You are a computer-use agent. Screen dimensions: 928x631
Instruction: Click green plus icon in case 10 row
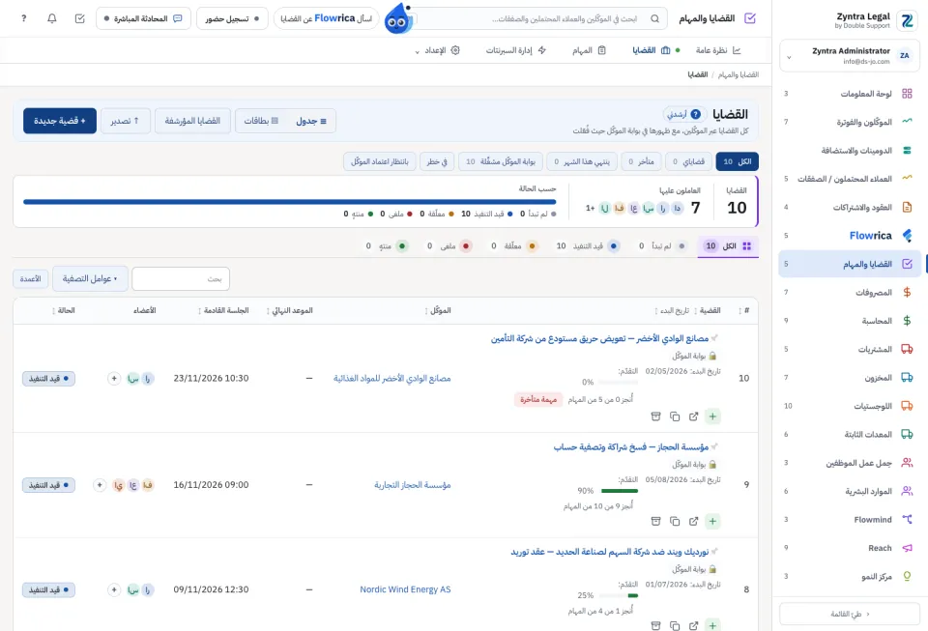click(712, 416)
